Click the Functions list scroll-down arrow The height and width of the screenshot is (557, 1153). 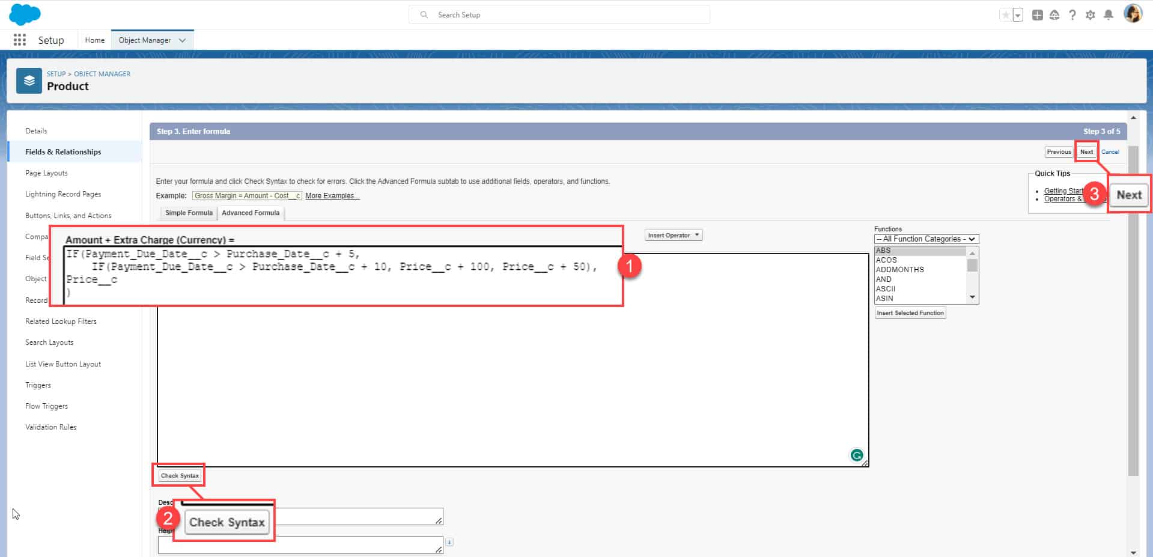[x=972, y=297]
